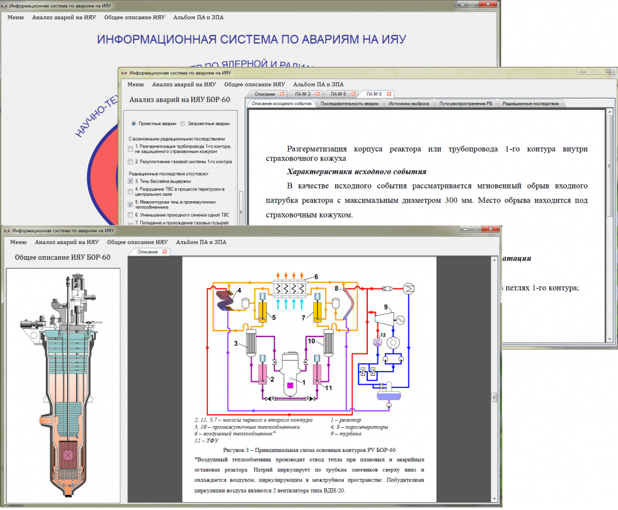This screenshot has height=510, width=618.
Task: Click the app icon in the front window title bar
Action: pyautogui.click(x=7, y=230)
